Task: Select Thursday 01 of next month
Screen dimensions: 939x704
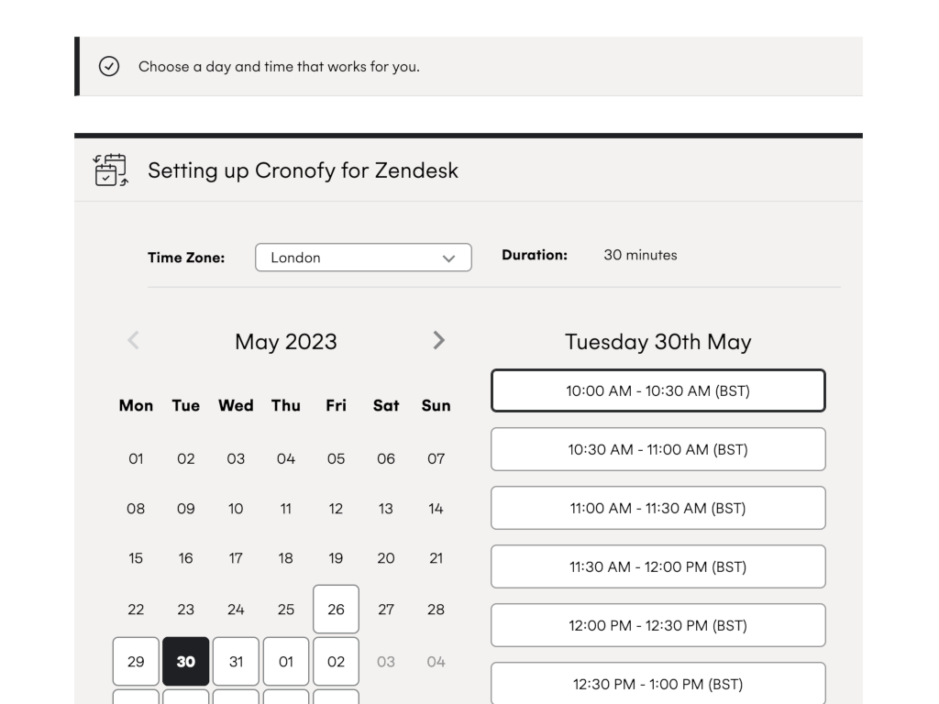Action: pyautogui.click(x=286, y=662)
